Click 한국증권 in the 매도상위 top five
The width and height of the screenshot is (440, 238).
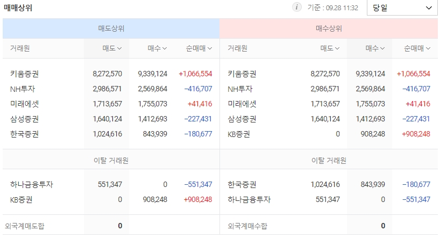pyautogui.click(x=24, y=134)
